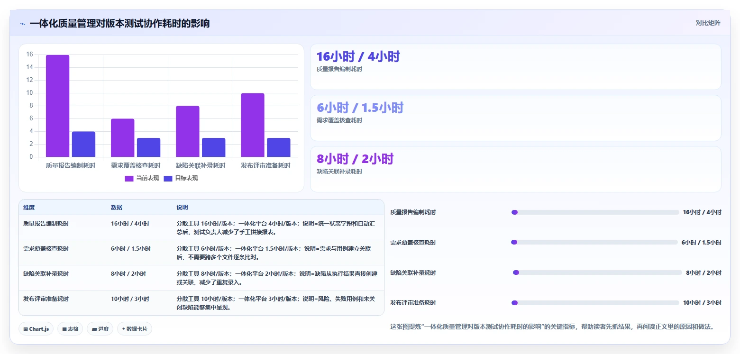The image size is (740, 354).
Task: Click the page title 一体化质量管理对版本测试协作耗时的影响
Action: click(119, 24)
